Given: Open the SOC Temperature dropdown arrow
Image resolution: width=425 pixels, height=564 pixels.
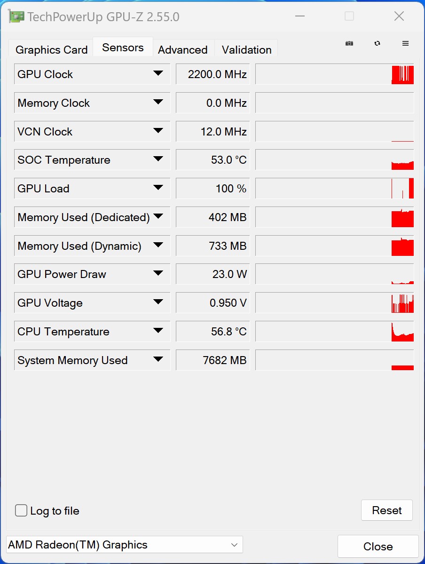Looking at the screenshot, I should click(x=158, y=159).
